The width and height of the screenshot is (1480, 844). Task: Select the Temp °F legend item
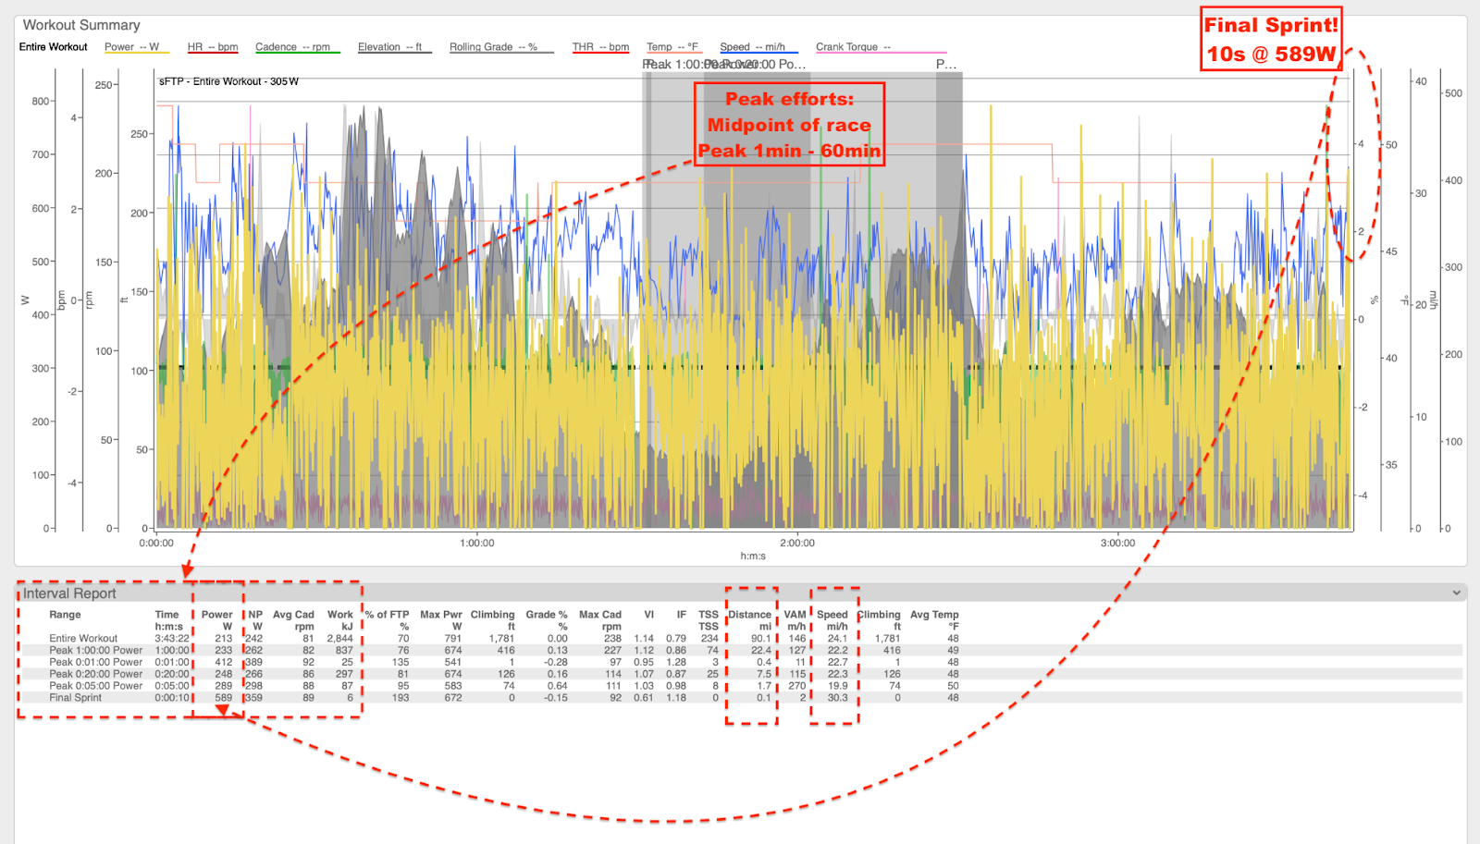(x=672, y=47)
